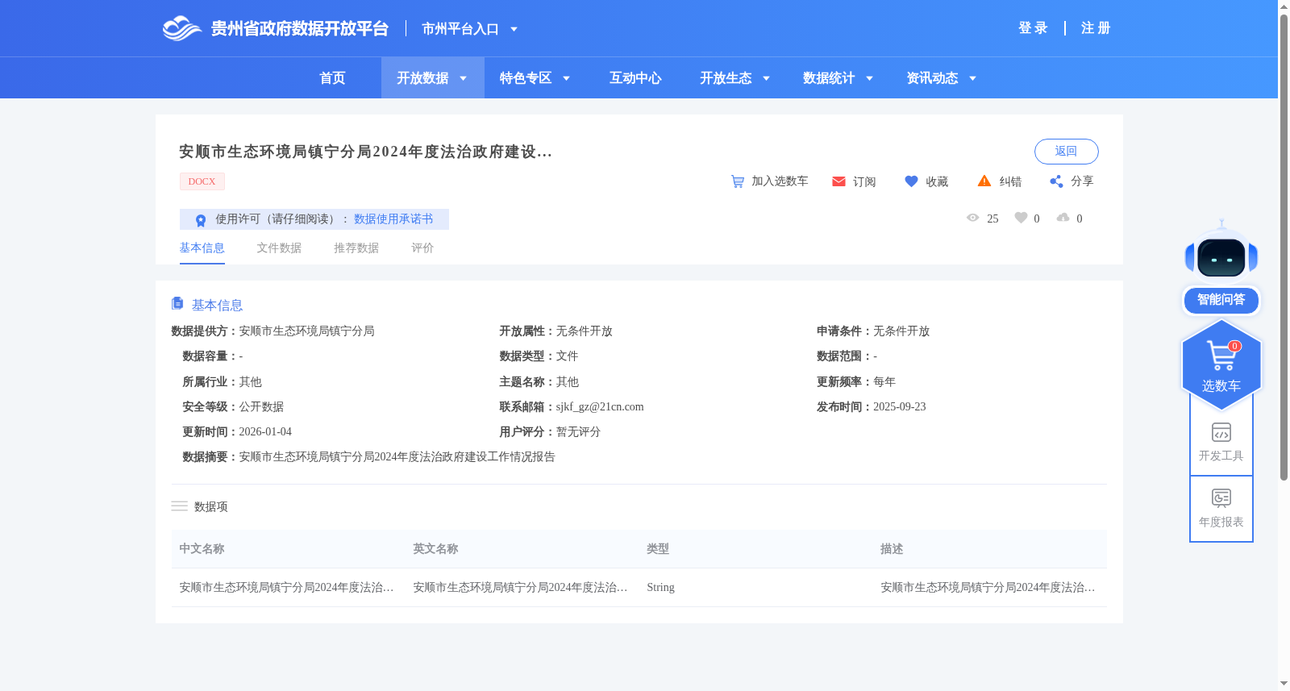Click the shopping cart icon beside 加入选数车
The width and height of the screenshot is (1290, 691).
(x=738, y=181)
